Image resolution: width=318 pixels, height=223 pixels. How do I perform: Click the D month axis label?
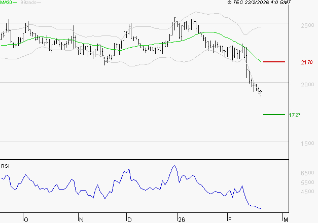(x=129, y=220)
